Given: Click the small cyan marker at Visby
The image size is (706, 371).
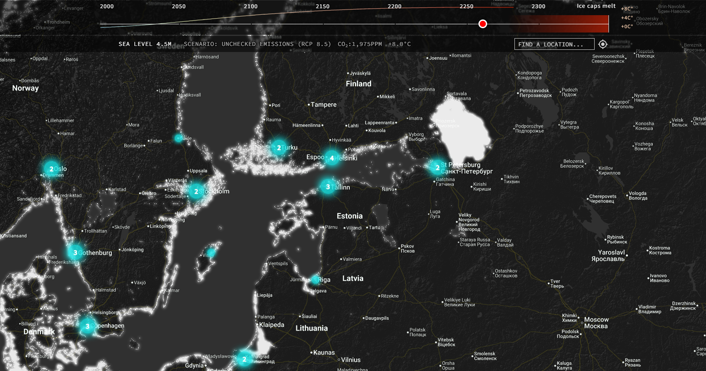Looking at the screenshot, I should tap(211, 253).
